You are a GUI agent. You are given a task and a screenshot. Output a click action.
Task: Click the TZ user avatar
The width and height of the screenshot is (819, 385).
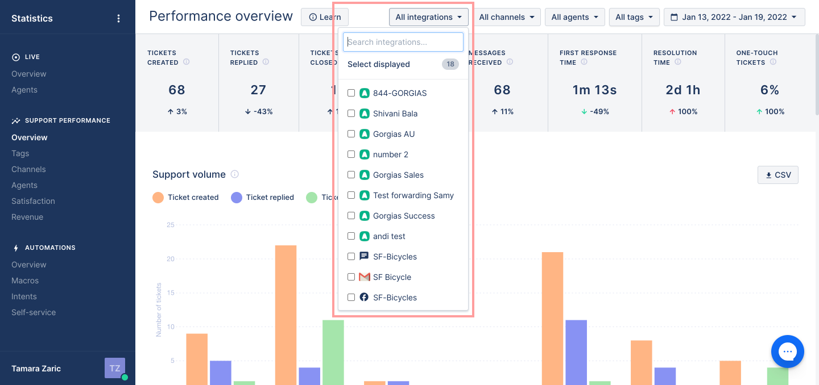[x=115, y=368]
